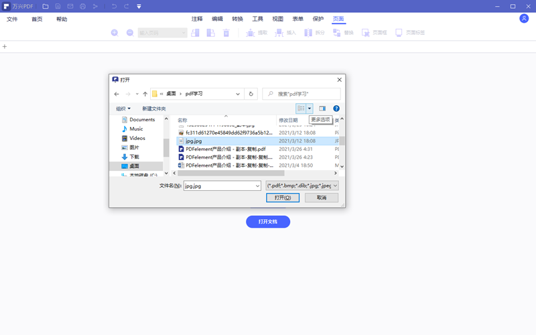The width and height of the screenshot is (536, 335).
Task: Switch to the 注释 tab
Action: tap(197, 19)
